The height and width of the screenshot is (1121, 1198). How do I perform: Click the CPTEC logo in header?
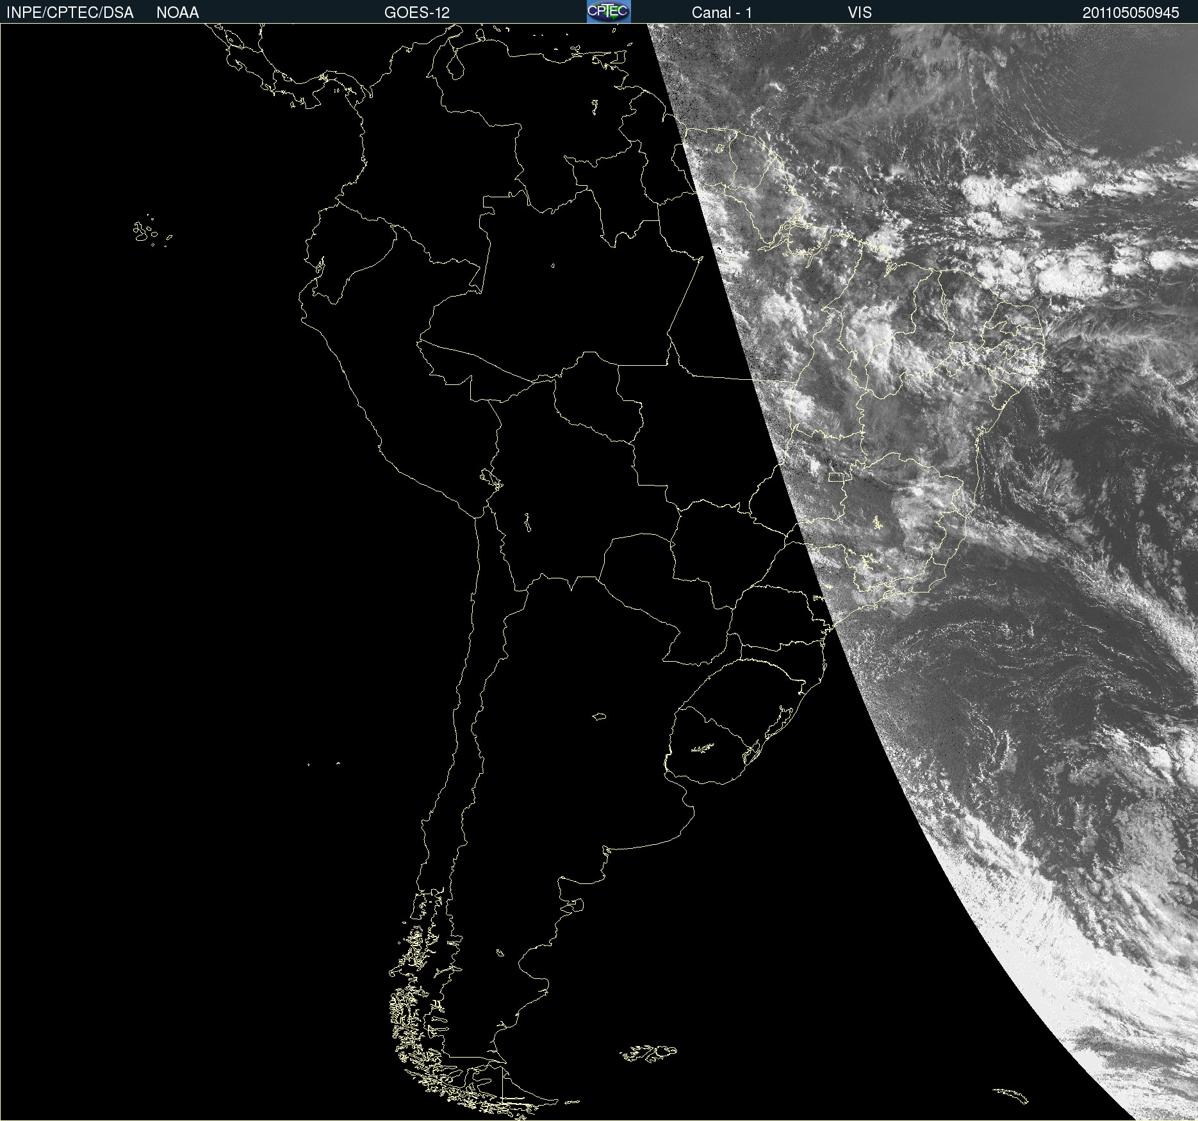[x=609, y=12]
